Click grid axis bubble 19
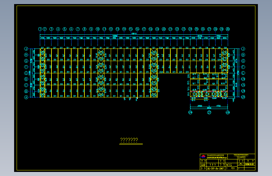This screenshot has height=176, width=272. tap(157, 29)
